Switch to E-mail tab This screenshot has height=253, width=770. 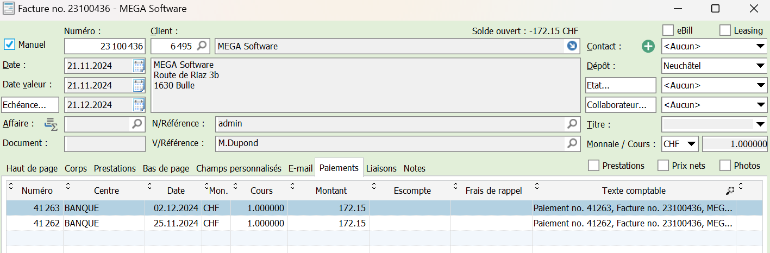[301, 168]
